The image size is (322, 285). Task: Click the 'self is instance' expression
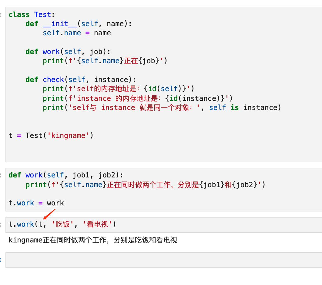[245, 108]
